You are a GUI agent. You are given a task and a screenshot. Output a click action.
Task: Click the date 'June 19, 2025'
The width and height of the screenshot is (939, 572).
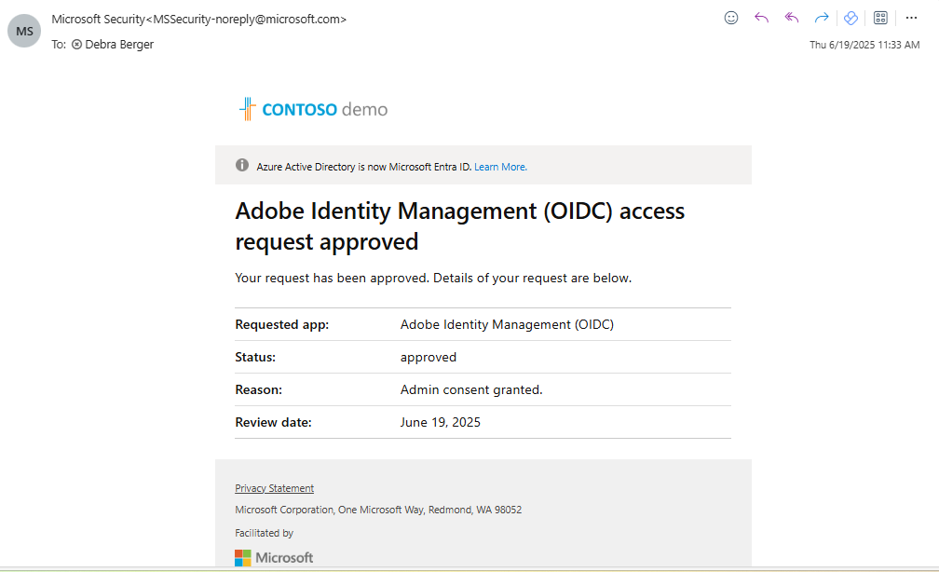(440, 422)
